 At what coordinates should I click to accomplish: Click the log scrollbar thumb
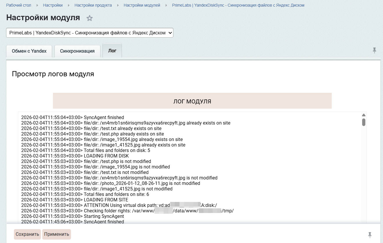(x=364, y=122)
